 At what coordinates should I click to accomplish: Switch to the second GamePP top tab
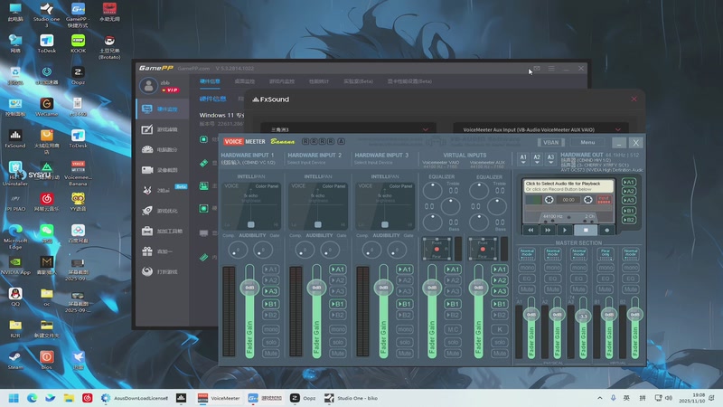coord(245,81)
